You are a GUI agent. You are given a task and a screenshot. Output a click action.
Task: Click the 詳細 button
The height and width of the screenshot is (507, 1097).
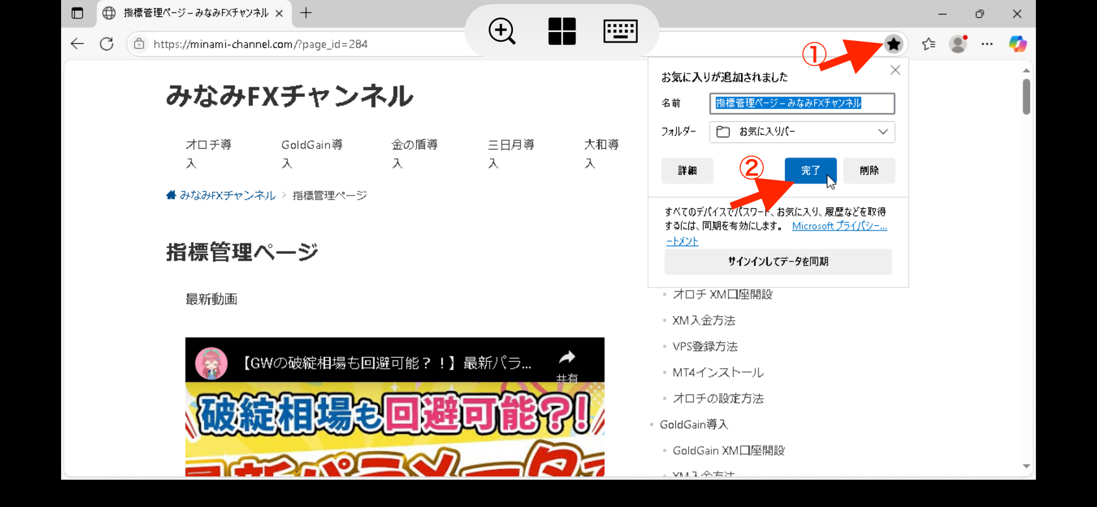click(x=687, y=171)
